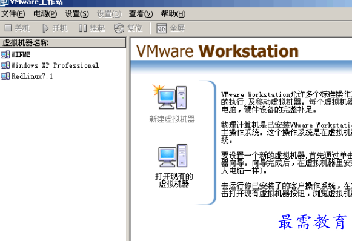
Task: Click the 新建虚拟机器 new machine computer icon
Action: click(x=170, y=97)
